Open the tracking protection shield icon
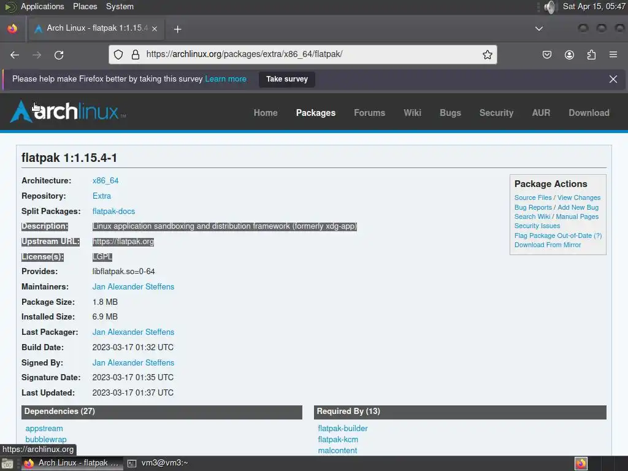628x471 pixels. pos(118,55)
